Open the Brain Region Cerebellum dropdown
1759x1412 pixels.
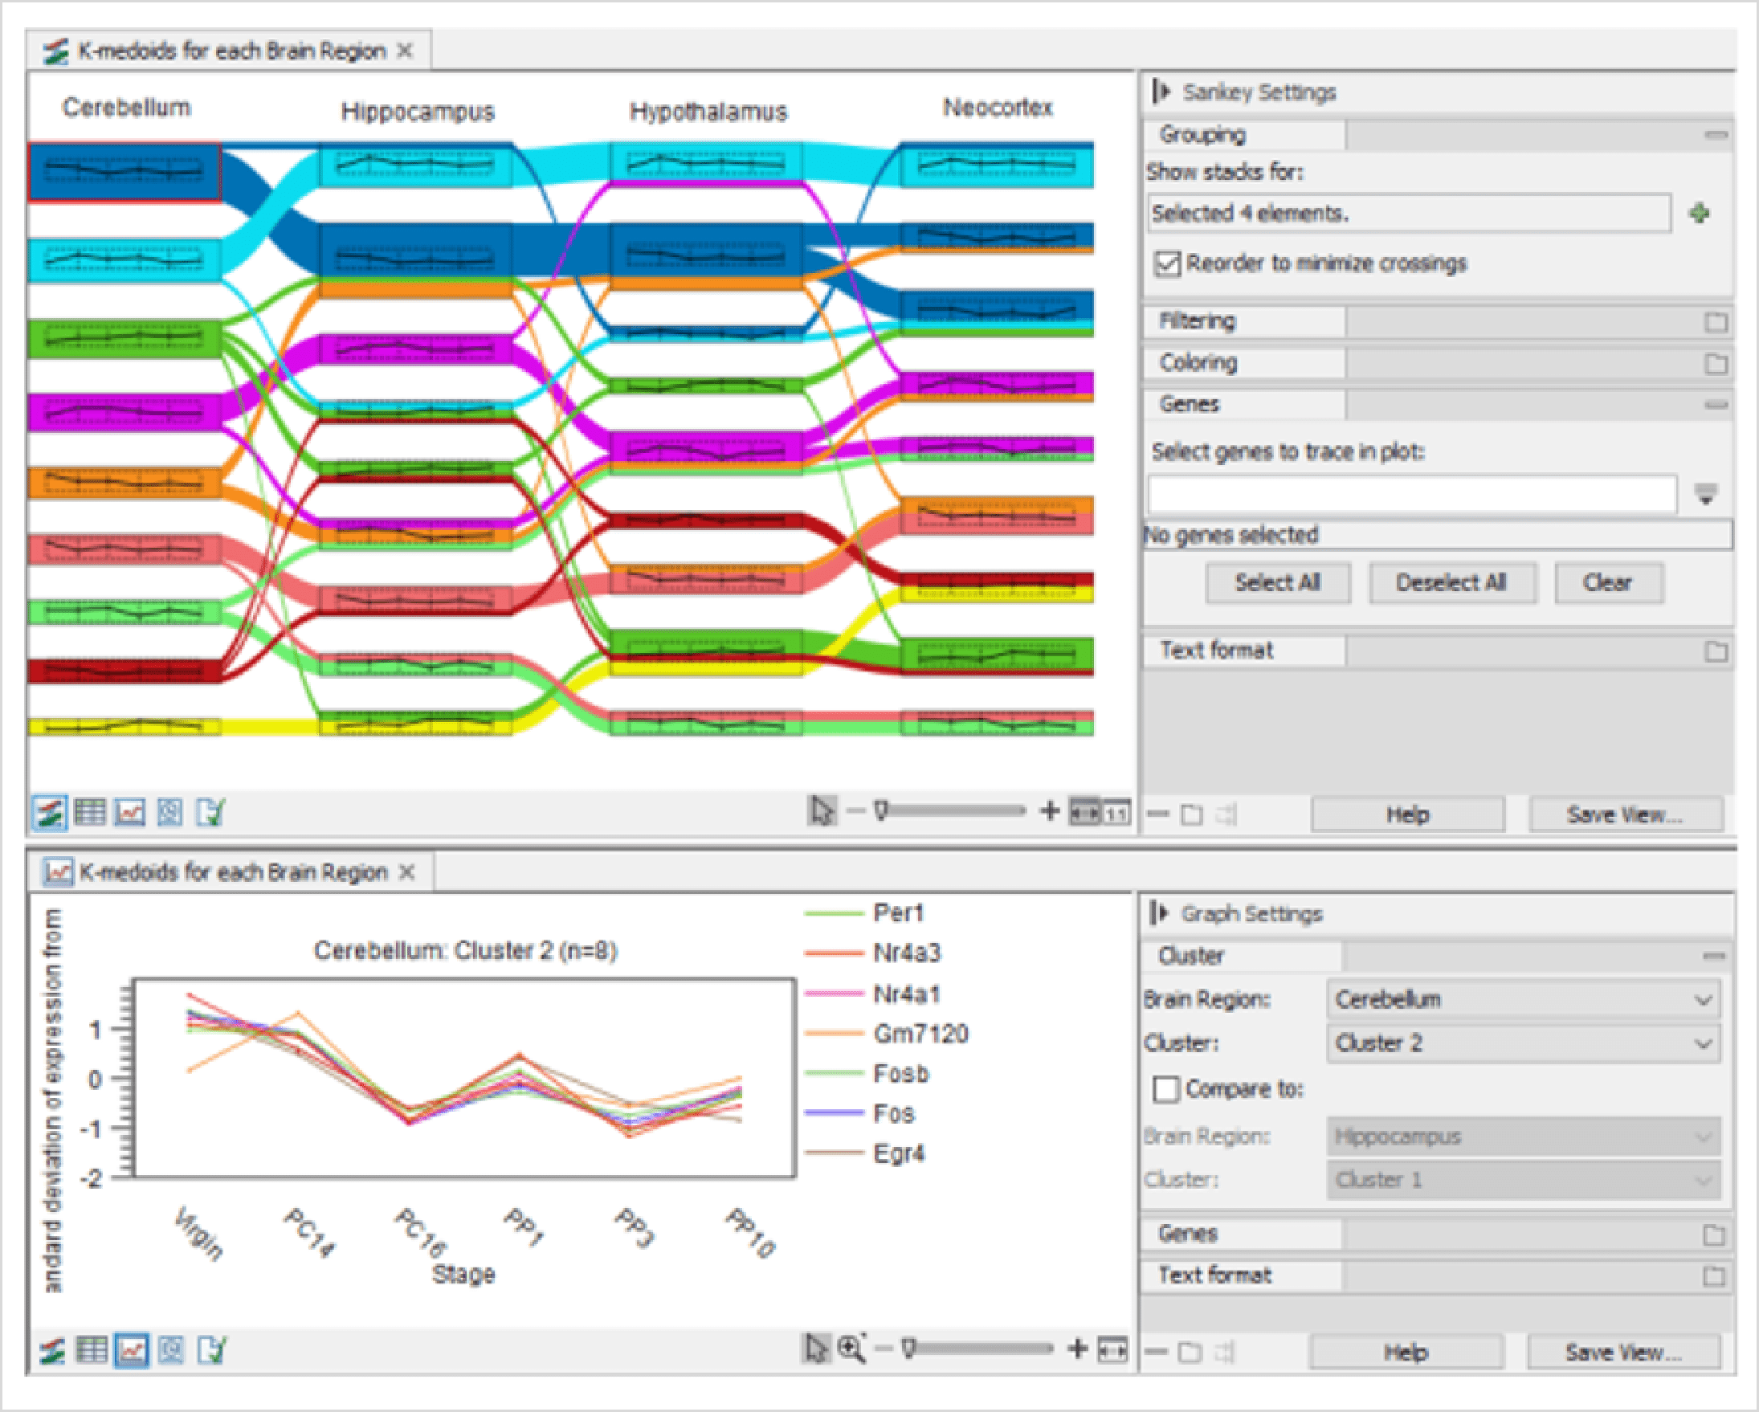tap(1523, 999)
